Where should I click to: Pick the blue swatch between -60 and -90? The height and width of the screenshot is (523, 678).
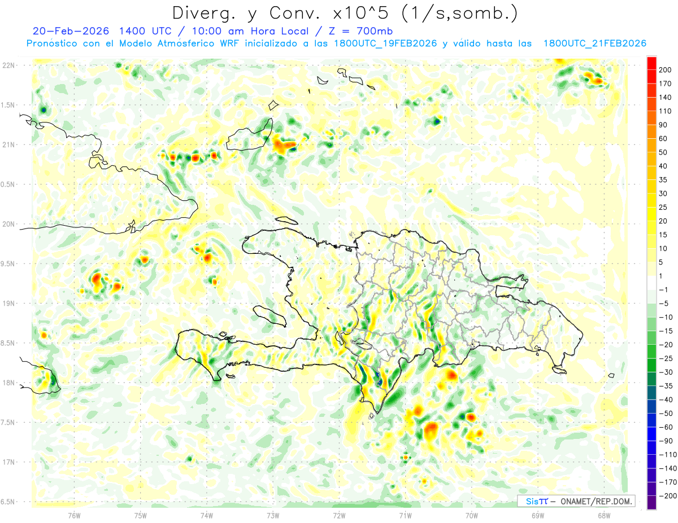point(651,434)
